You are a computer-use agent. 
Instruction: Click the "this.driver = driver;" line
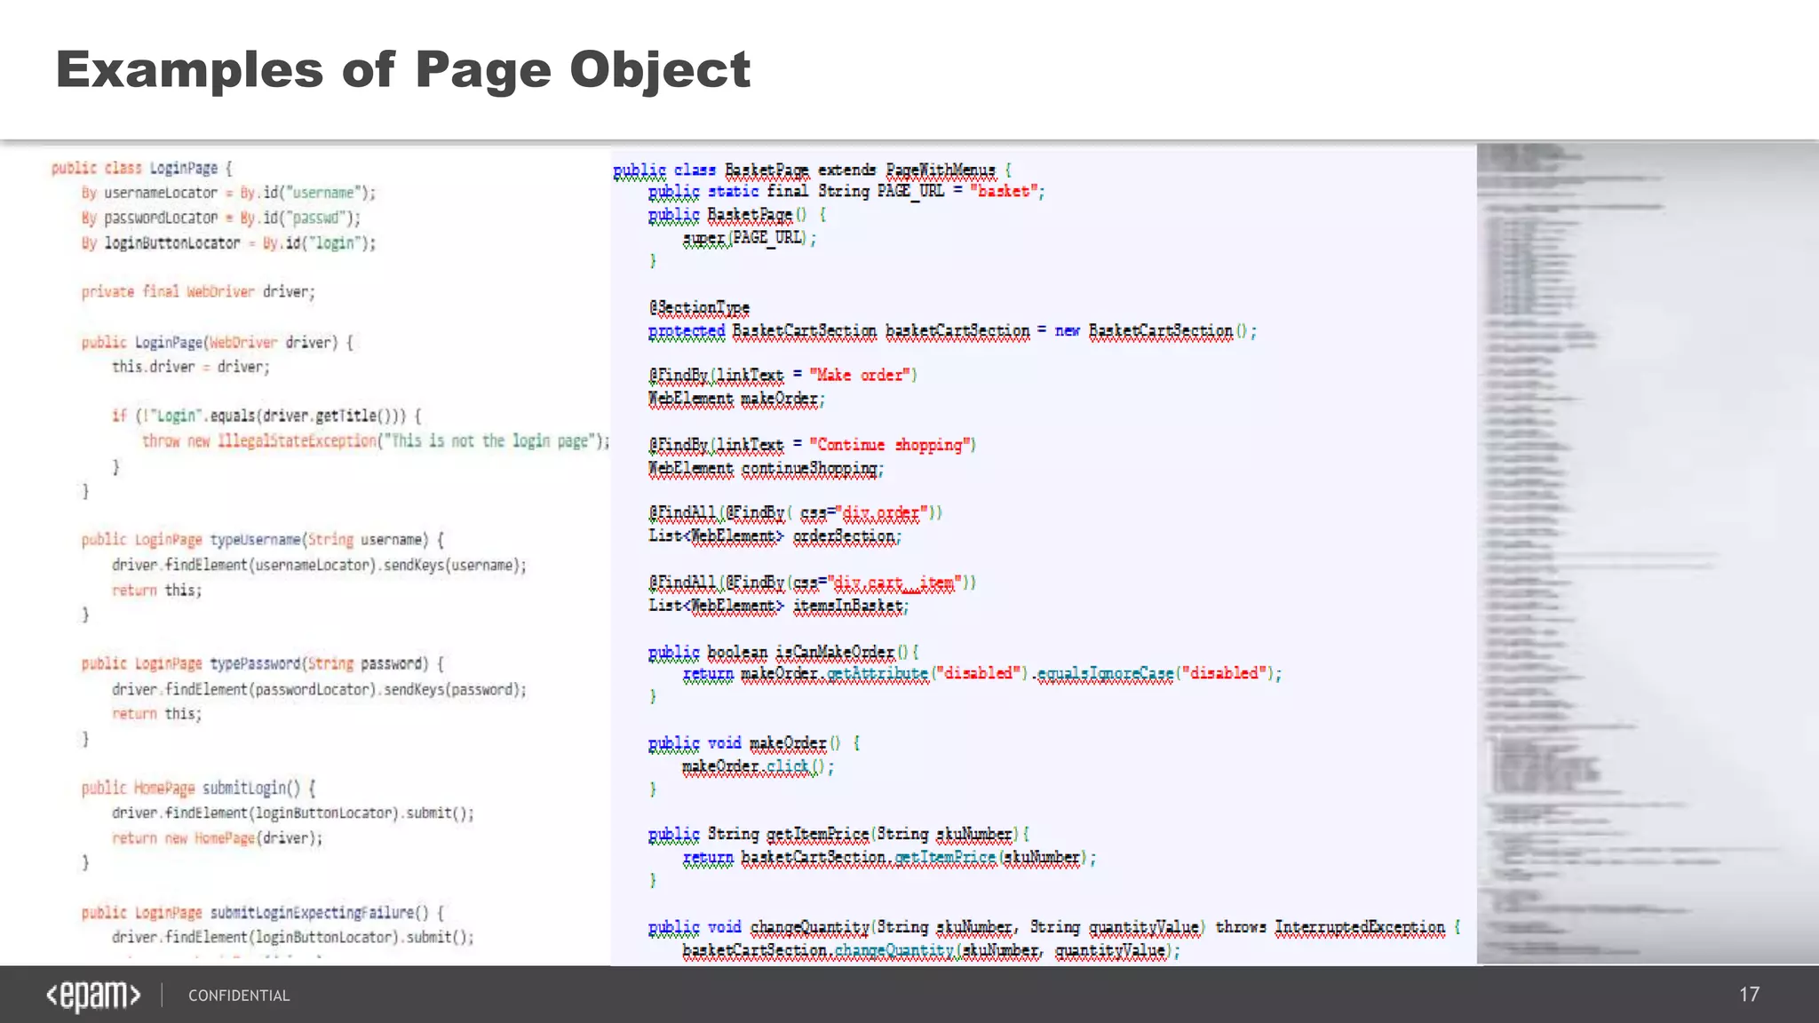191,366
